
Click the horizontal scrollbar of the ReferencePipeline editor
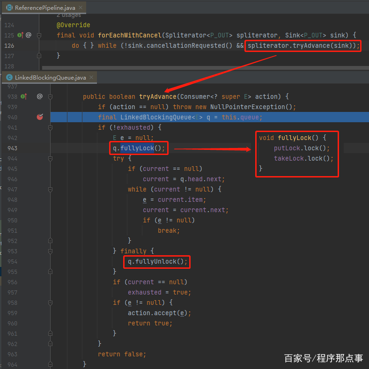[x=206, y=68]
